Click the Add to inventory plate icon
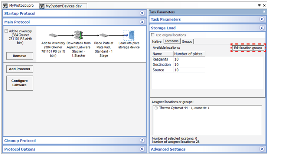Screen dimensions: 294x155 tap(53, 35)
